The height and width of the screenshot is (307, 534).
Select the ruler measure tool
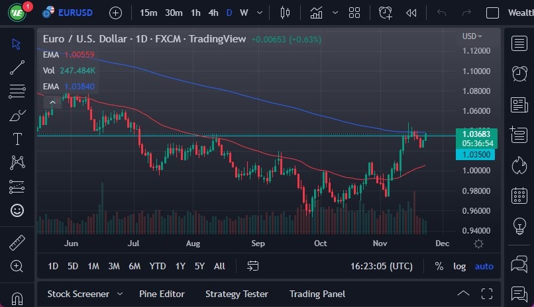(17, 242)
